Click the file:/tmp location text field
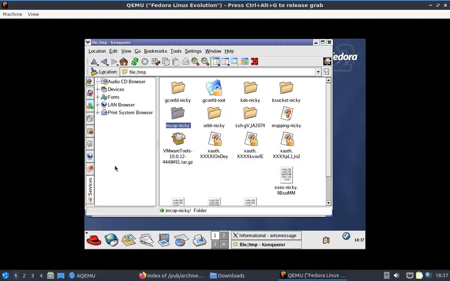The height and width of the screenshot is (281, 450). click(x=218, y=72)
